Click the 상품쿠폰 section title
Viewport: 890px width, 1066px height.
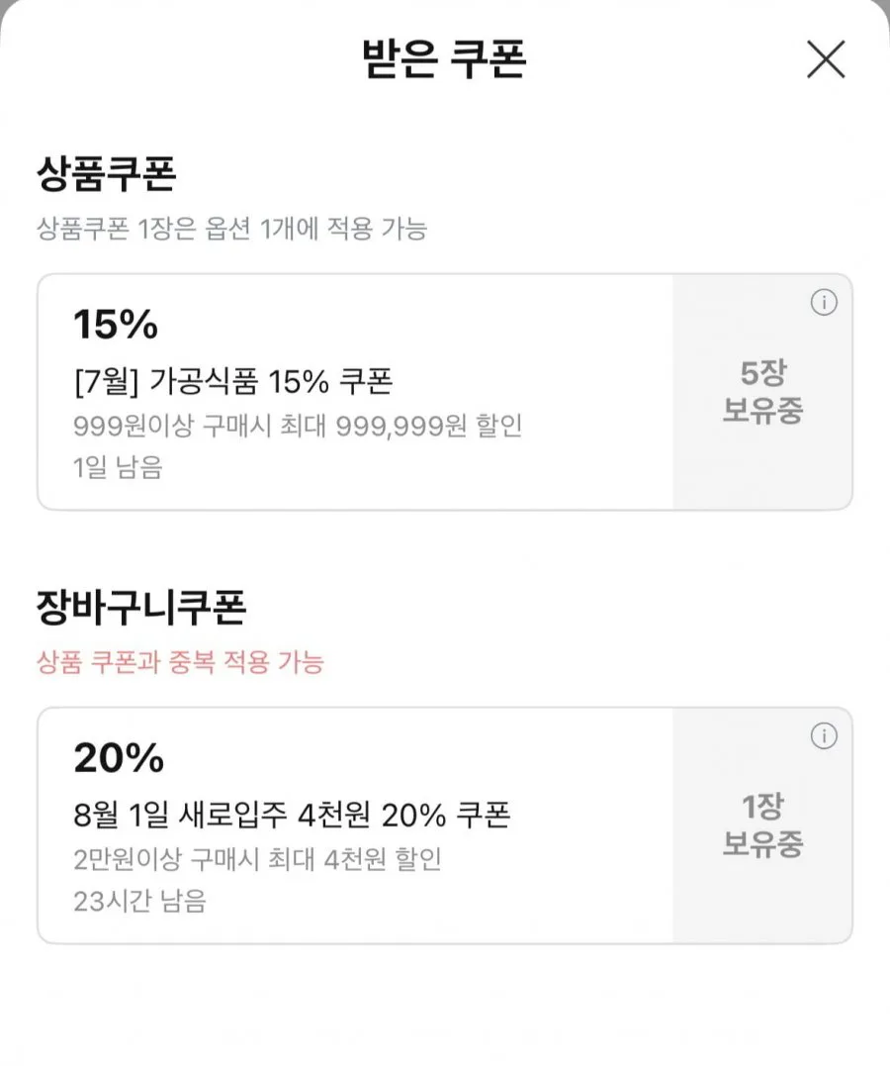coord(106,173)
